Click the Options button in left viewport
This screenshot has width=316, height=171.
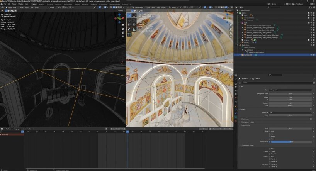click(x=121, y=10)
